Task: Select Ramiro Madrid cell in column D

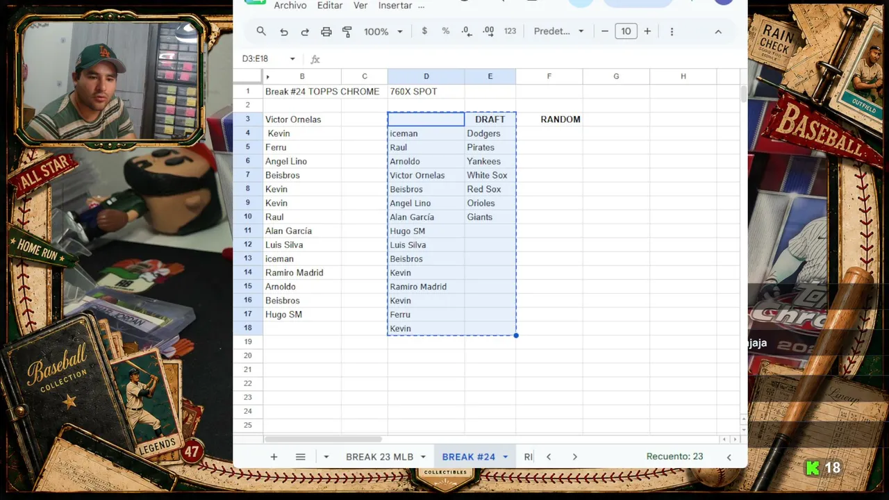Action: [426, 286]
